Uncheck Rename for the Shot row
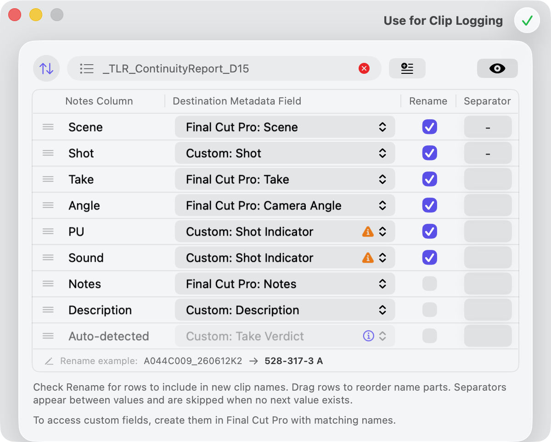 (430, 153)
